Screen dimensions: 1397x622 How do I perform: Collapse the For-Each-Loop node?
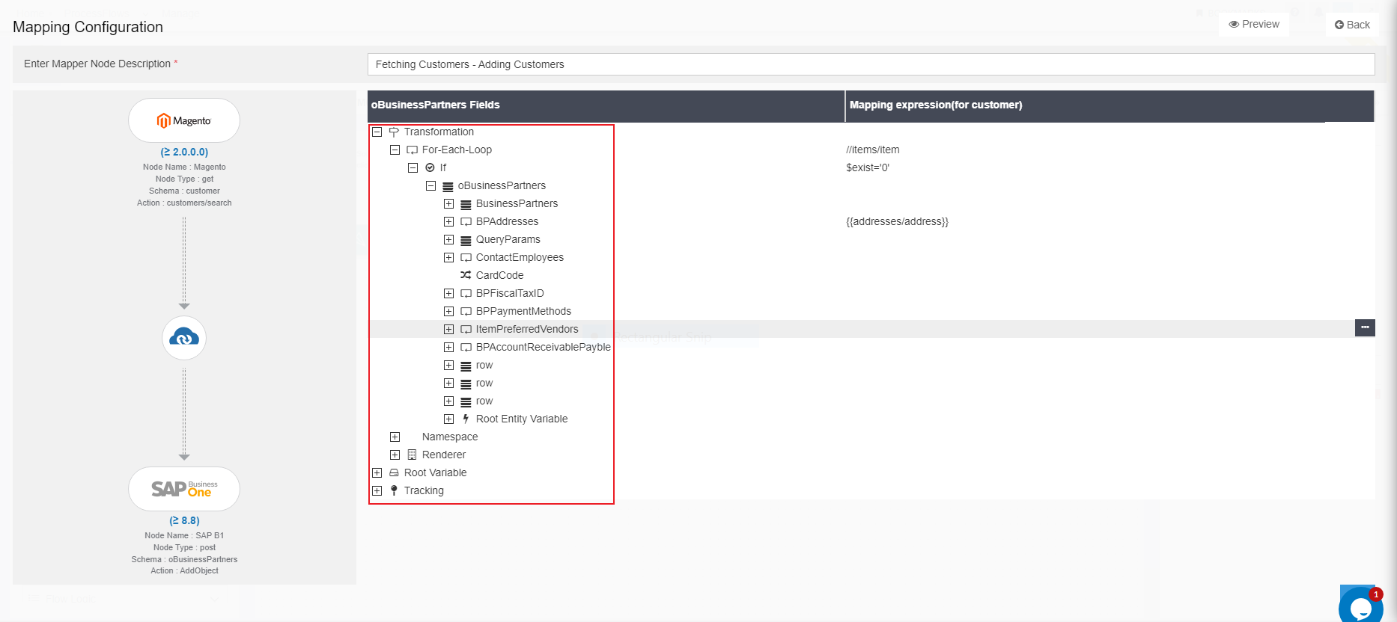[x=395, y=150]
